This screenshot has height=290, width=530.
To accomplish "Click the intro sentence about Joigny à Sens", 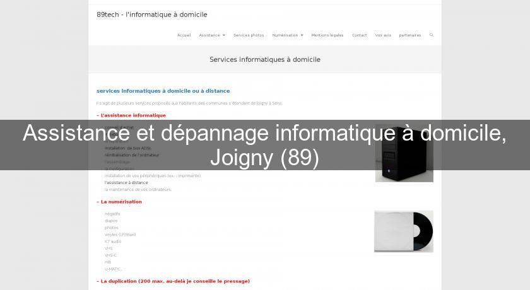I will click(189, 103).
